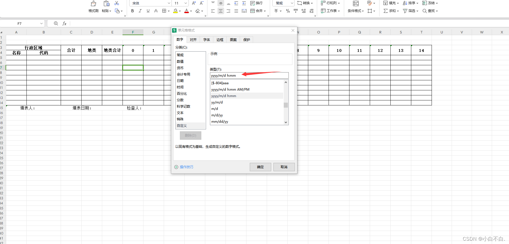The image size is (509, 244).
Task: Click the Table style brush icon
Action: coord(370,3)
